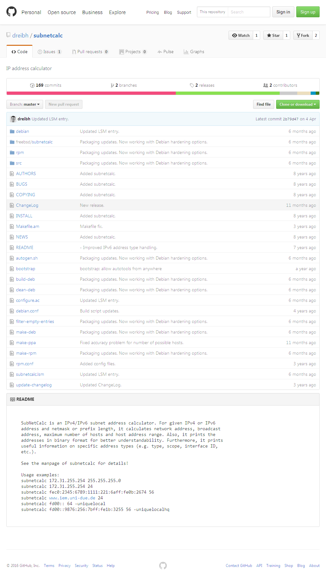Focus the Search input field
This screenshot has height=581, width=326.
249,12
